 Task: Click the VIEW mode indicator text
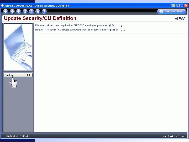coord(180,19)
